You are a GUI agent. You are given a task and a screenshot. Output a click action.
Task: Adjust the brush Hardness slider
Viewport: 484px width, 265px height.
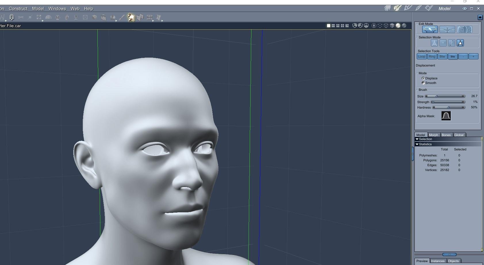point(448,107)
